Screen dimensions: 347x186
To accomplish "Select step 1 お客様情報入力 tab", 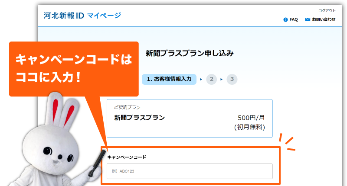I will (x=169, y=79).
